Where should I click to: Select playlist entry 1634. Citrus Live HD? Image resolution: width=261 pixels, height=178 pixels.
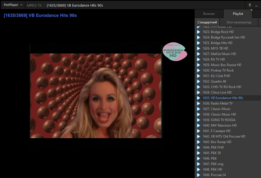228,92
